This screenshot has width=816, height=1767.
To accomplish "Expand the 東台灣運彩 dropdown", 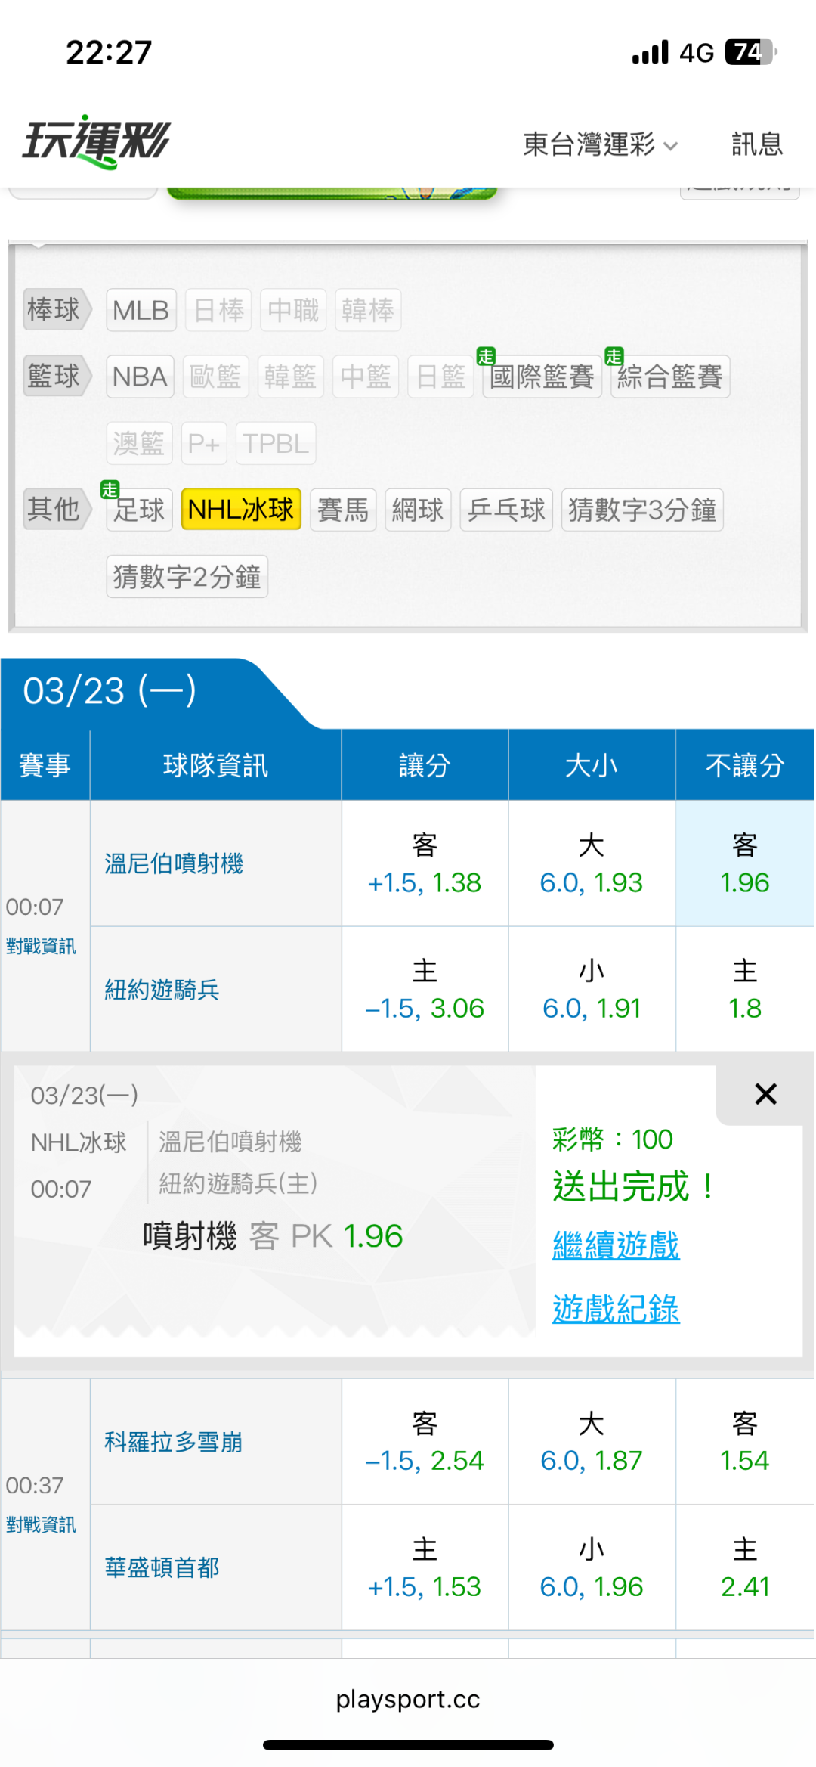I will [600, 144].
